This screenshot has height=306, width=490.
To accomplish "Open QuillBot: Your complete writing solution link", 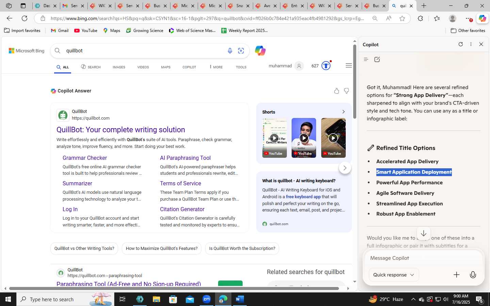I will 121,130.
